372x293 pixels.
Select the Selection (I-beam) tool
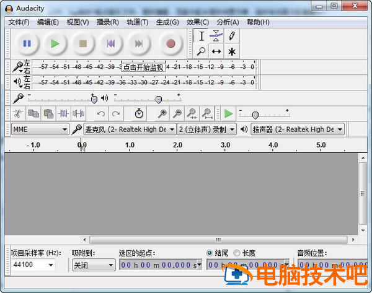(201, 37)
